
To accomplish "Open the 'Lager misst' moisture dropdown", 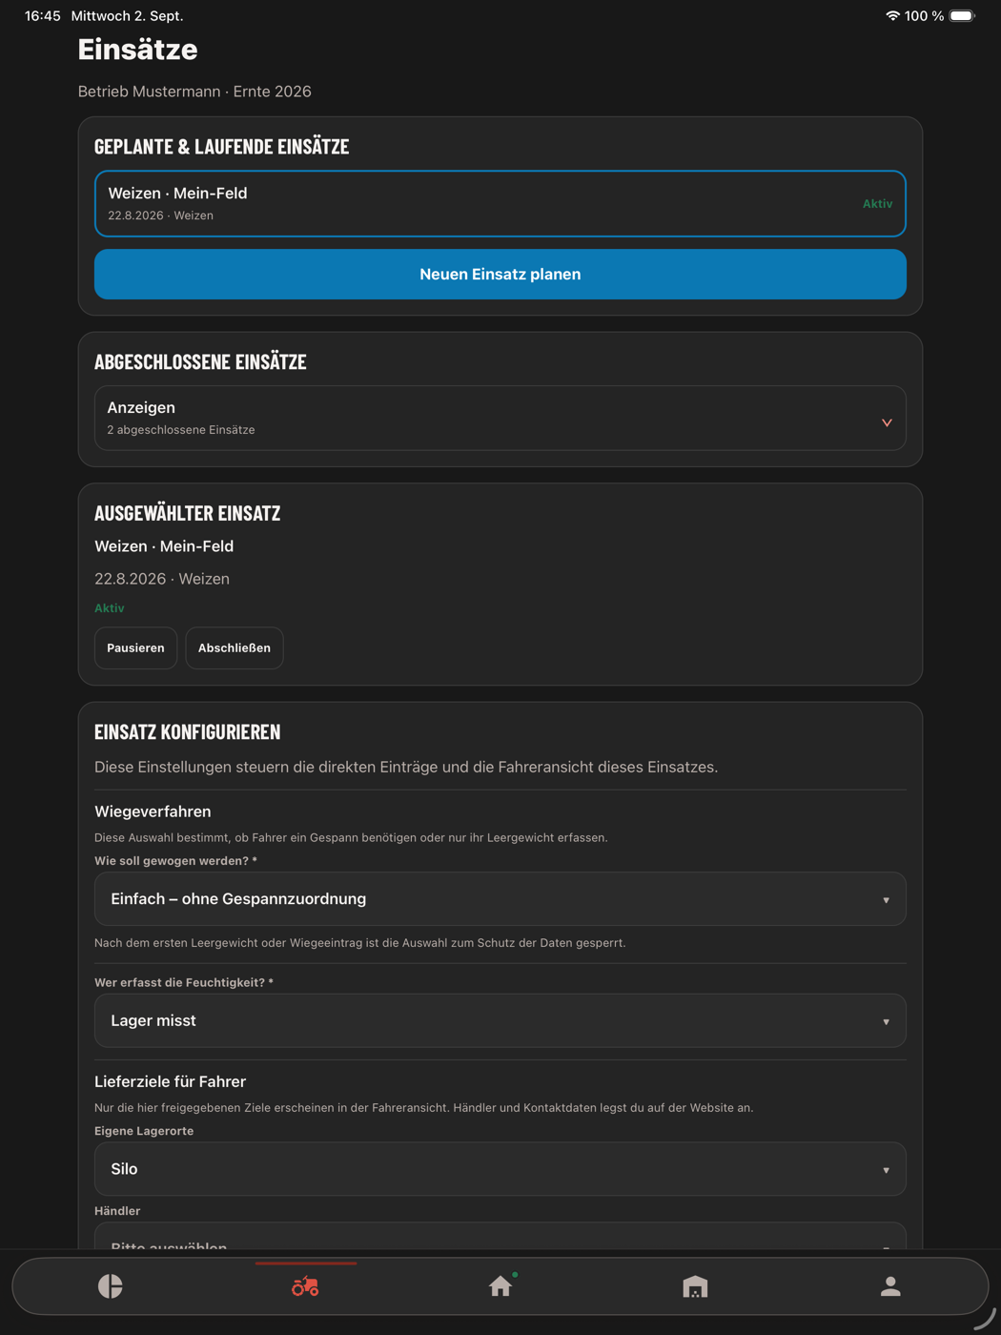I will click(500, 1021).
